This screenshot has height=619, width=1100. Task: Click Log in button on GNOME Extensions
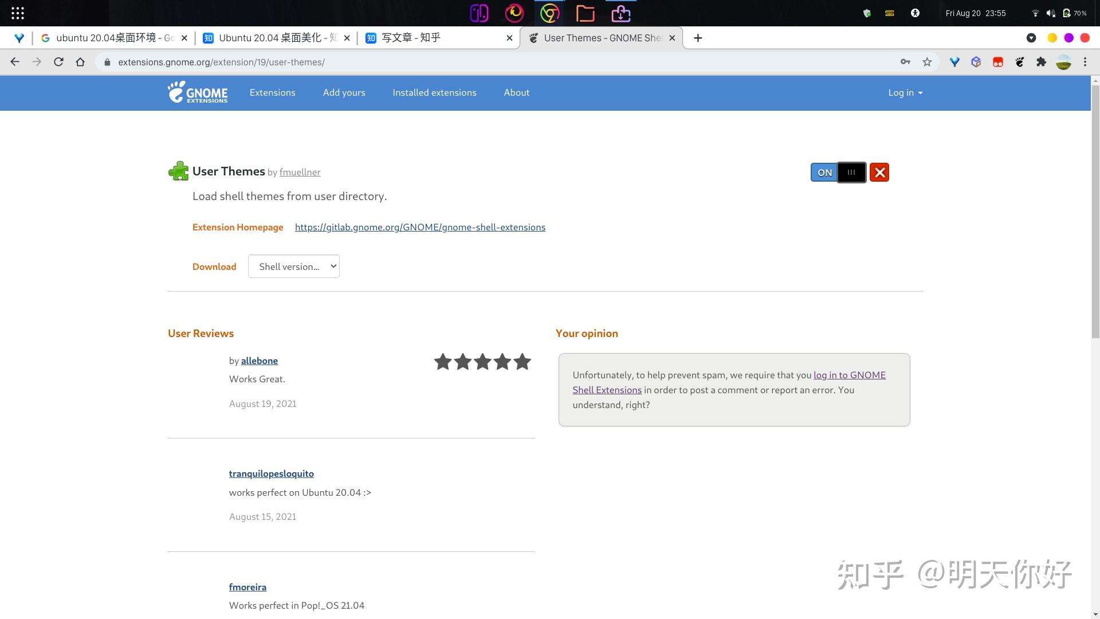[905, 92]
